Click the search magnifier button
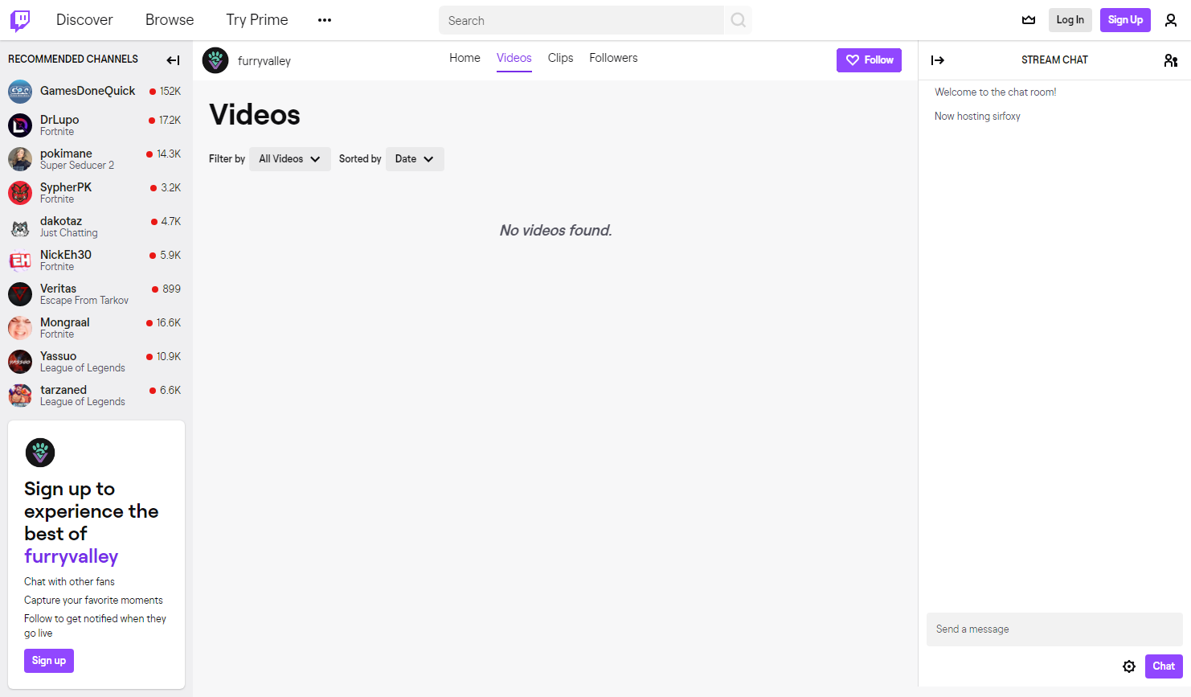Screen dimensions: 1191x697 click(738, 20)
